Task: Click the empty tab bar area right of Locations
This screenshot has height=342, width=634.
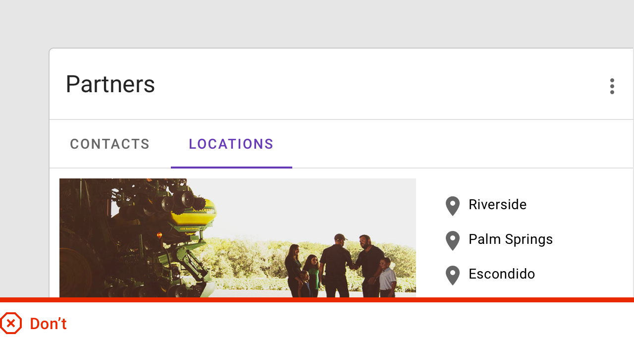Action: pyautogui.click(x=446, y=144)
